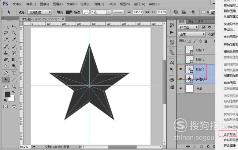Select the Horizontal Type tool
238x150 pixels.
point(14,73)
